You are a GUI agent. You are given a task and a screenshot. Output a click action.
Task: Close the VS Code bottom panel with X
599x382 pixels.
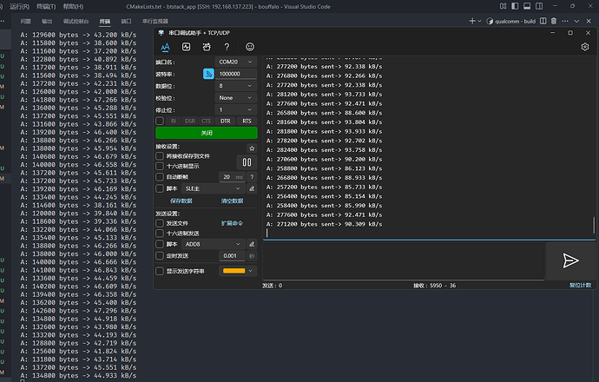[x=589, y=21]
